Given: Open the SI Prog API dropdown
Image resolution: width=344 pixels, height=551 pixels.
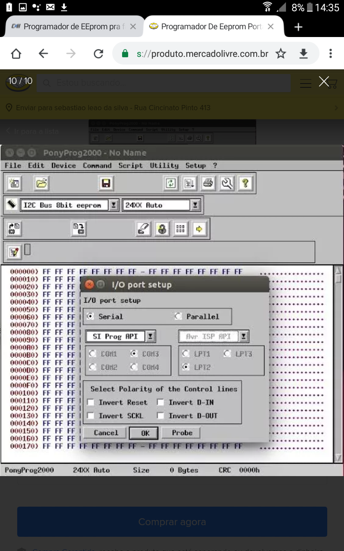Looking at the screenshot, I should click(150, 337).
